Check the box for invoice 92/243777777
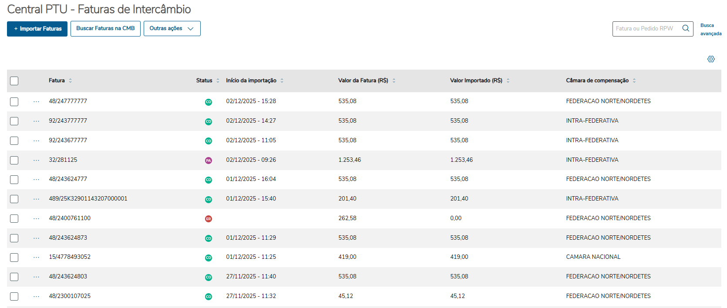This screenshot has height=308, width=727. pyautogui.click(x=14, y=121)
